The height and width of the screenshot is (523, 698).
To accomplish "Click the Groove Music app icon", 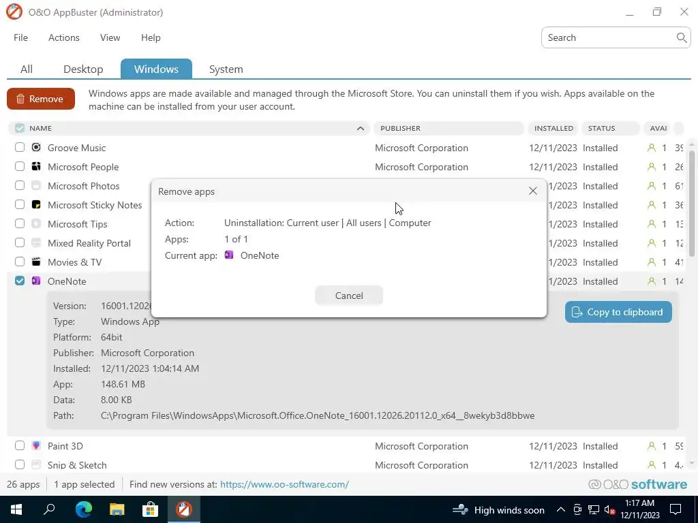I will [36, 147].
